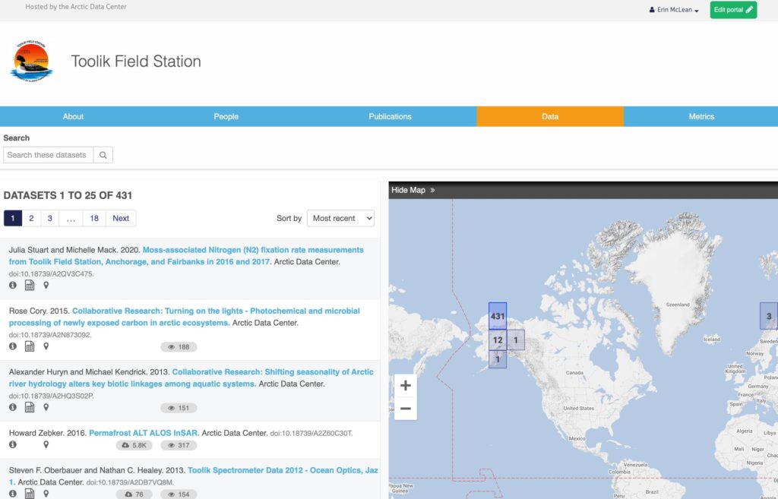This screenshot has width=778, height=499.
Task: Click the 5.8K downloads badge
Action: pyautogui.click(x=134, y=445)
